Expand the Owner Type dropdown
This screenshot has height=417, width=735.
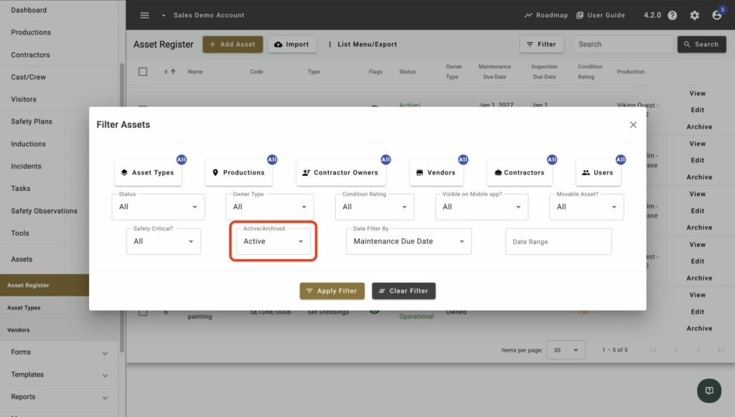point(270,207)
